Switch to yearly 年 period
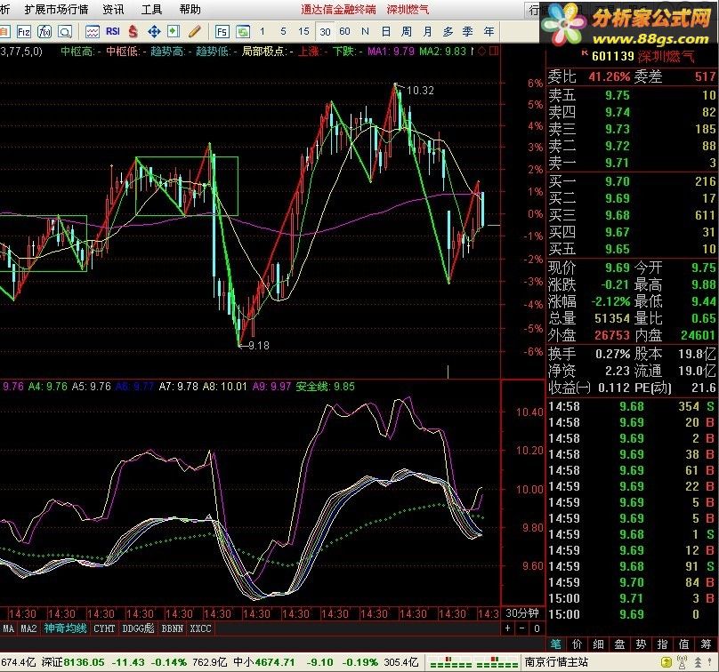This screenshot has height=672, width=719. tap(489, 31)
